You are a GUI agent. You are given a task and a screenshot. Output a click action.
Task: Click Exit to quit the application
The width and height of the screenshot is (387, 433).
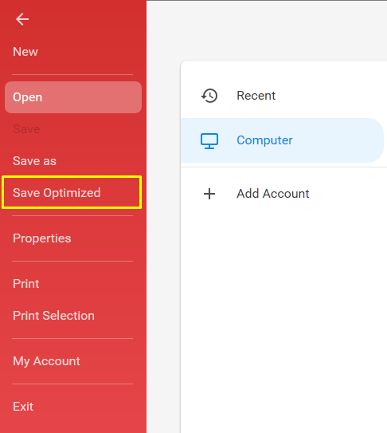point(23,407)
